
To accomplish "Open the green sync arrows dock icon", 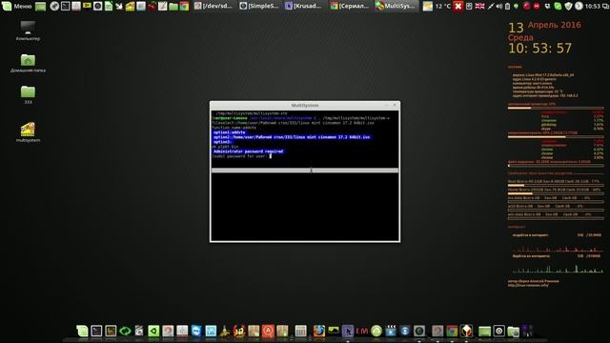I will click(125, 331).
